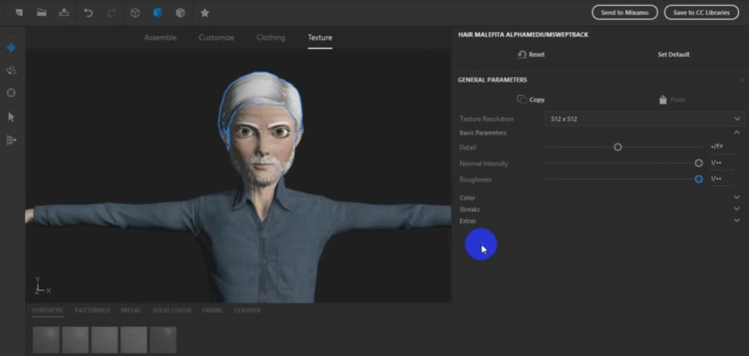Click the new character icon in top toolbar
Screen dimensions: 749x356
(19, 13)
